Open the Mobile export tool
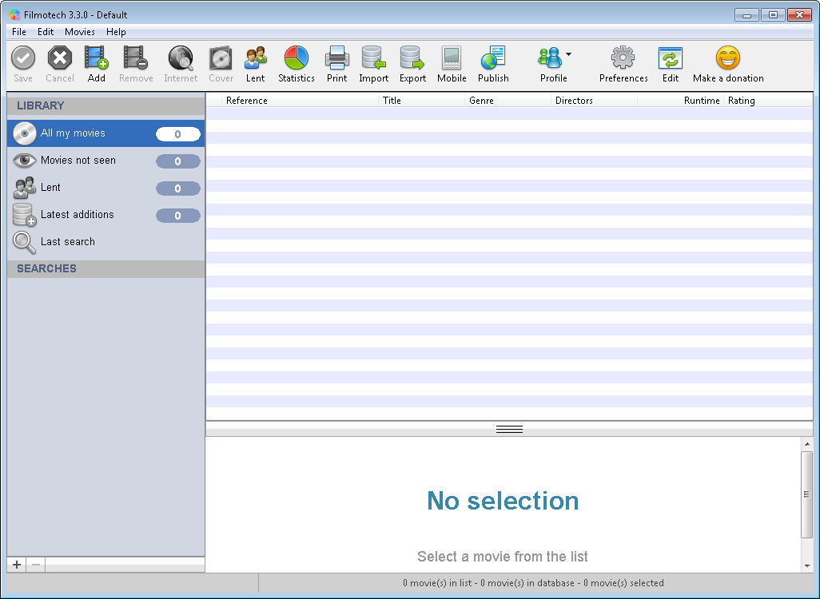The width and height of the screenshot is (820, 599). pyautogui.click(x=452, y=59)
